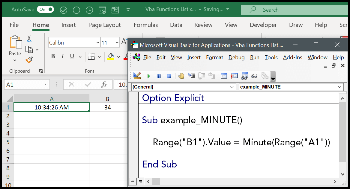
Task: Step over the current code line
Action: [201, 76]
